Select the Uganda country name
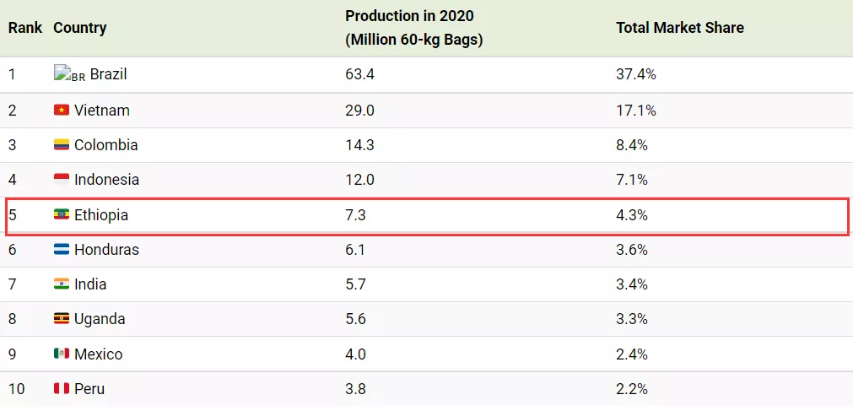The width and height of the screenshot is (853, 411). [x=100, y=319]
